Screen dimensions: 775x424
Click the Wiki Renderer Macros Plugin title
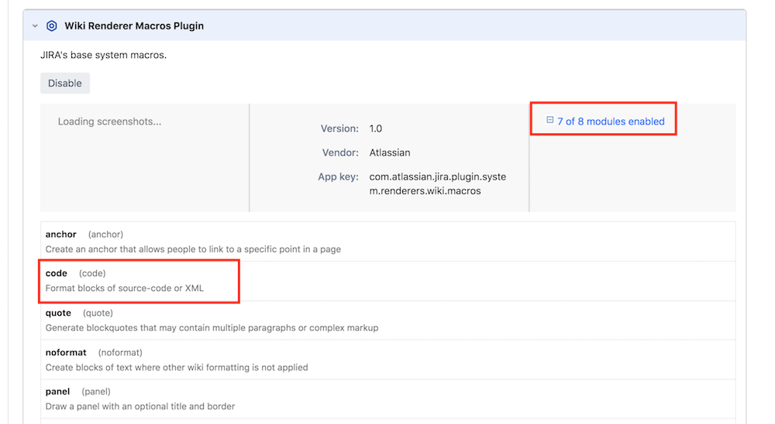tap(134, 26)
